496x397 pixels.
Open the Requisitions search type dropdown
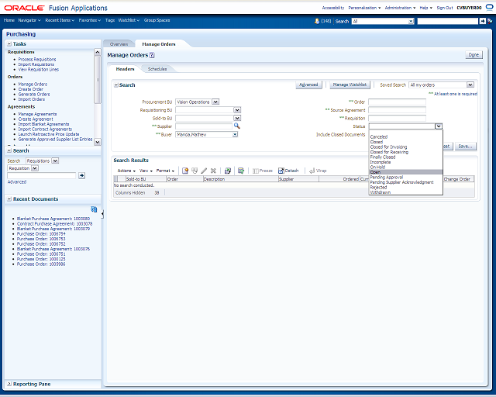55,161
